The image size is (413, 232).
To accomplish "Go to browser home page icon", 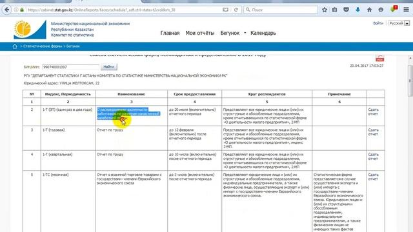I will (x=369, y=10).
